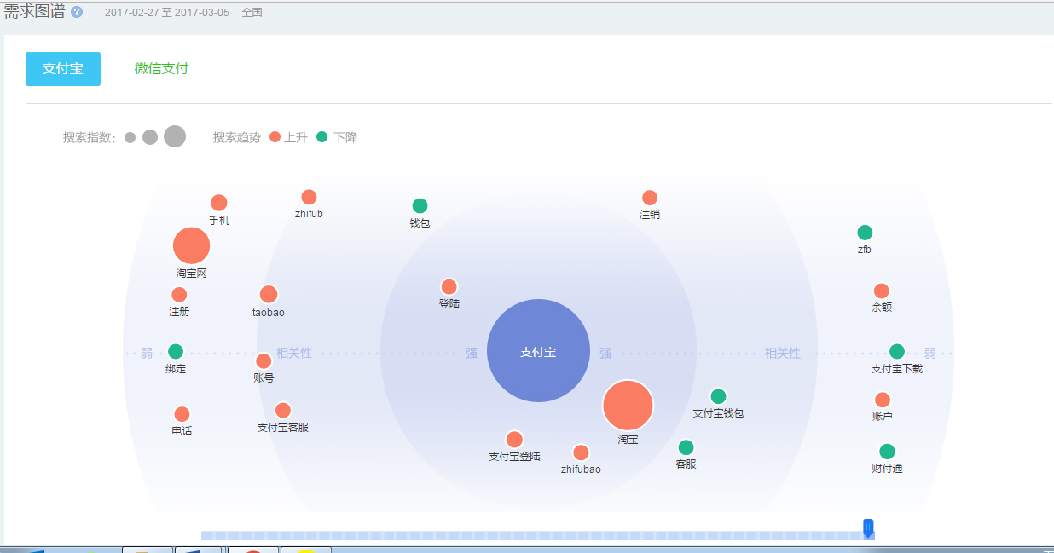
Task: Click the 全国 region label
Action: pyautogui.click(x=252, y=13)
